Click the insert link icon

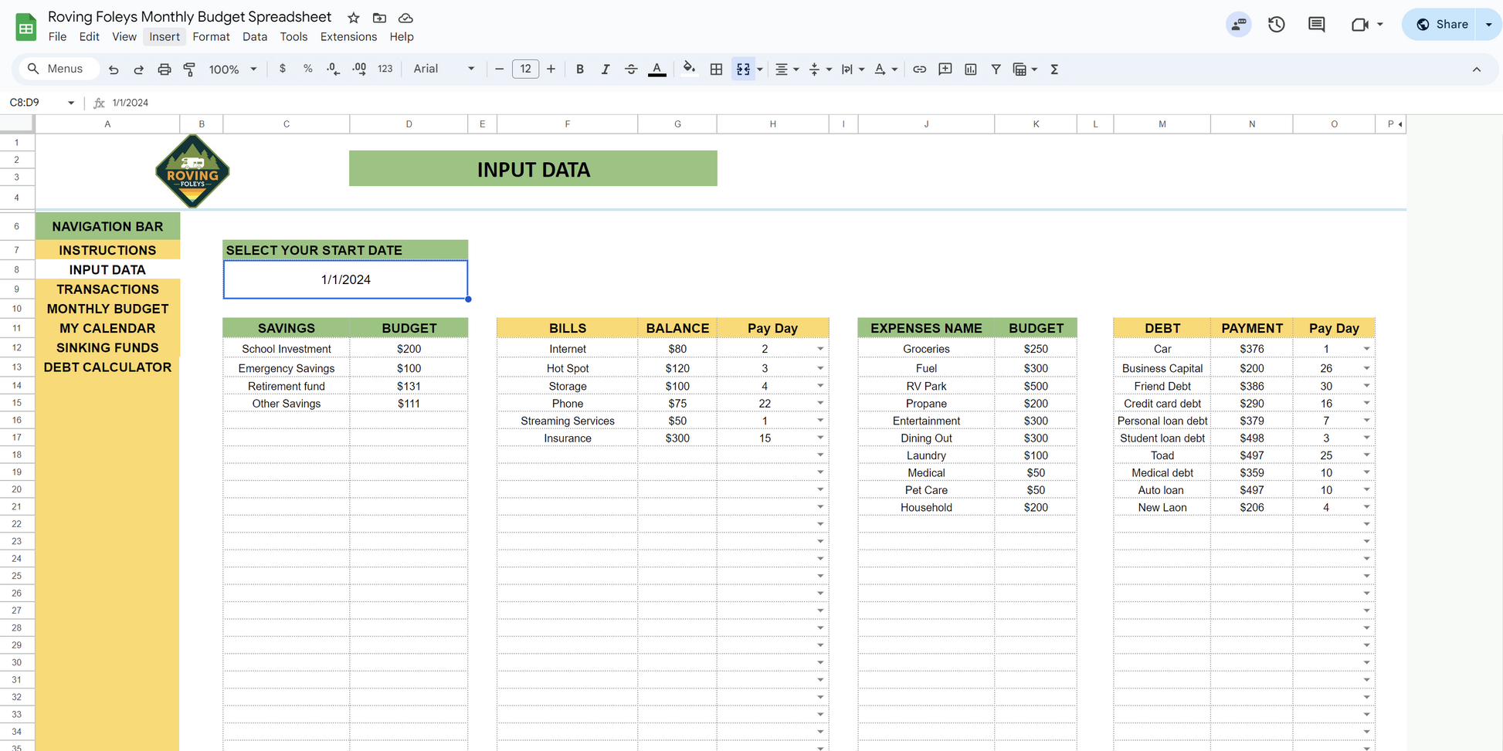coord(919,69)
